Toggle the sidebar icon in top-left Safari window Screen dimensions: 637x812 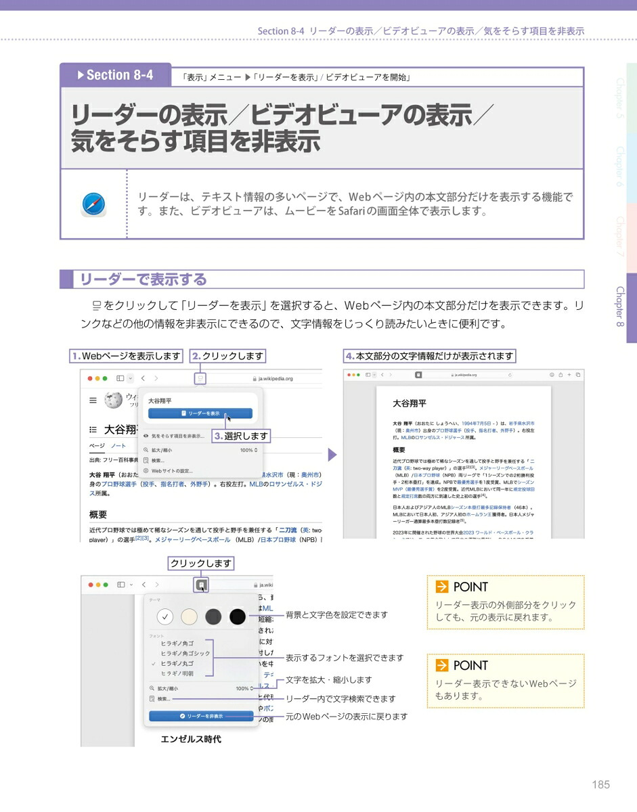[120, 379]
